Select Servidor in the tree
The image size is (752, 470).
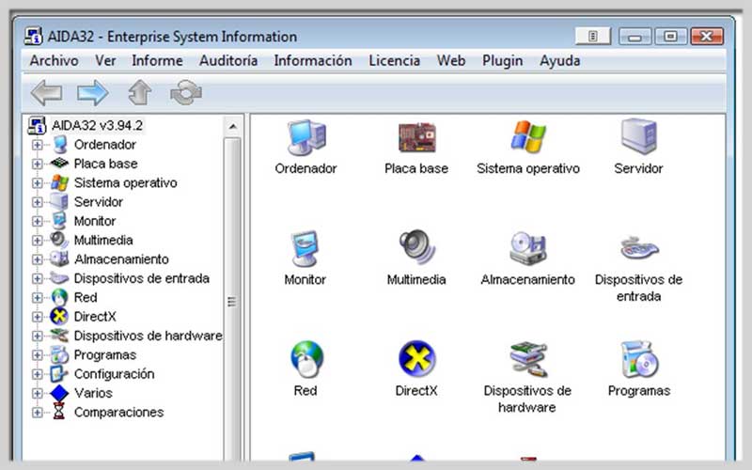[x=99, y=202]
